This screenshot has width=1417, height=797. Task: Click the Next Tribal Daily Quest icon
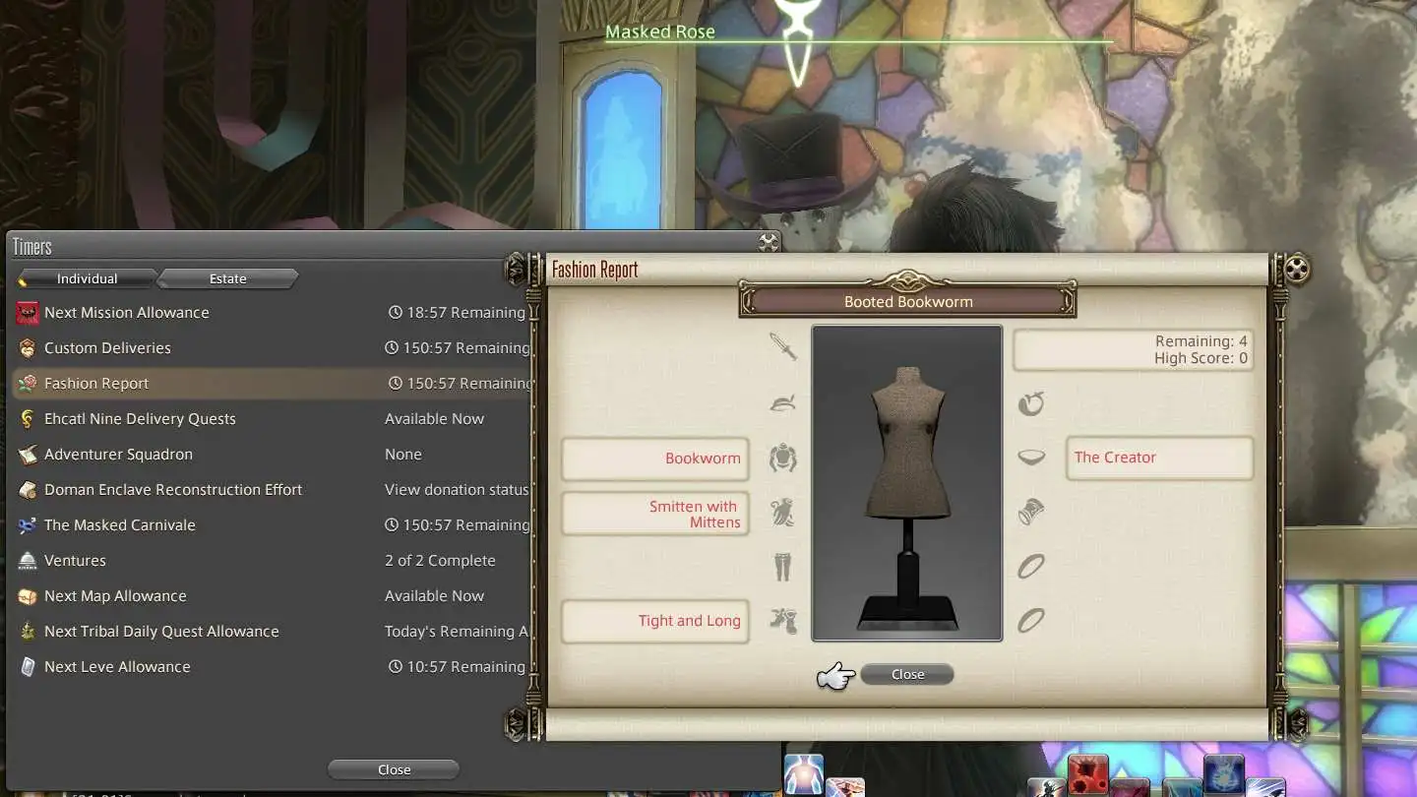pyautogui.click(x=28, y=632)
